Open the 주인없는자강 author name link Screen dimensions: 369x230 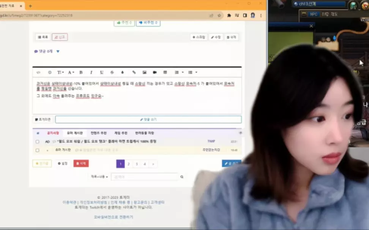[211, 150]
